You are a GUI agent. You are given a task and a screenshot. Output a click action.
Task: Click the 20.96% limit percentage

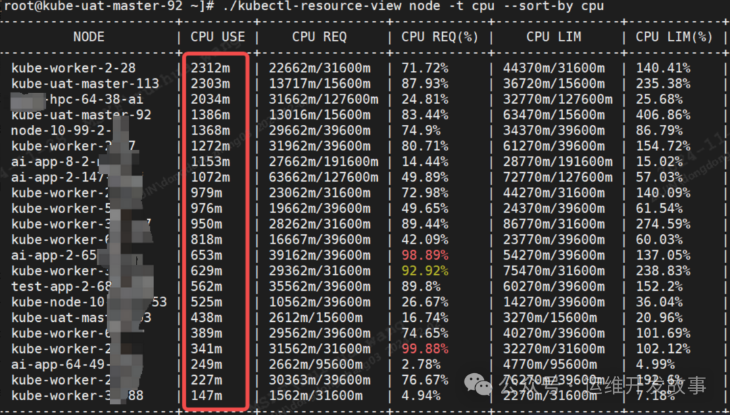pyautogui.click(x=660, y=318)
